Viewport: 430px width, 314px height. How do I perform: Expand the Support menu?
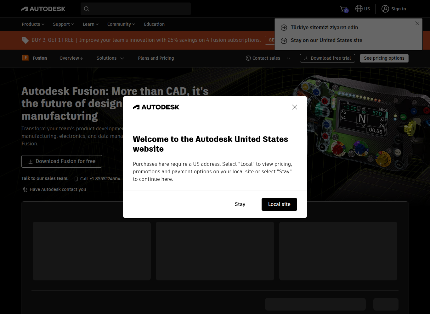(x=64, y=24)
